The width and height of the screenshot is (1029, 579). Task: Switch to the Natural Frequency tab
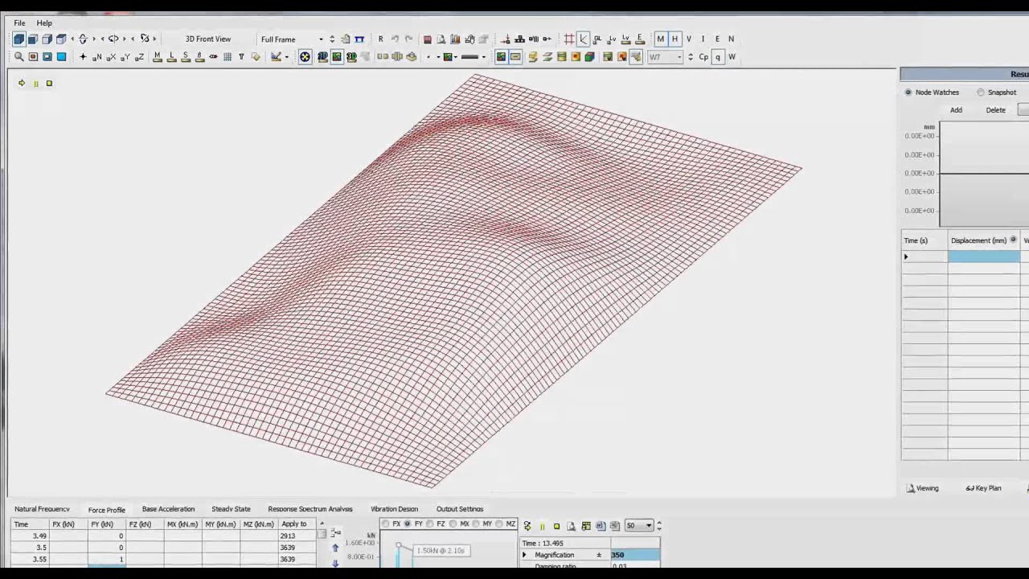click(x=42, y=509)
